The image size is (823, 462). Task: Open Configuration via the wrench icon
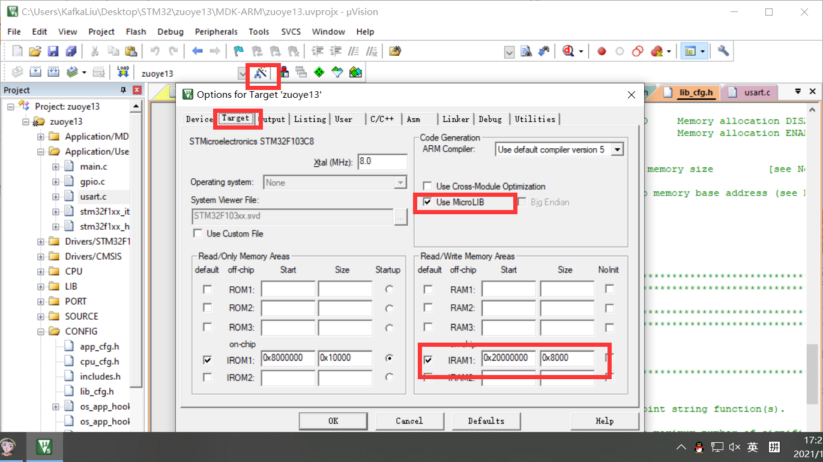(x=723, y=51)
